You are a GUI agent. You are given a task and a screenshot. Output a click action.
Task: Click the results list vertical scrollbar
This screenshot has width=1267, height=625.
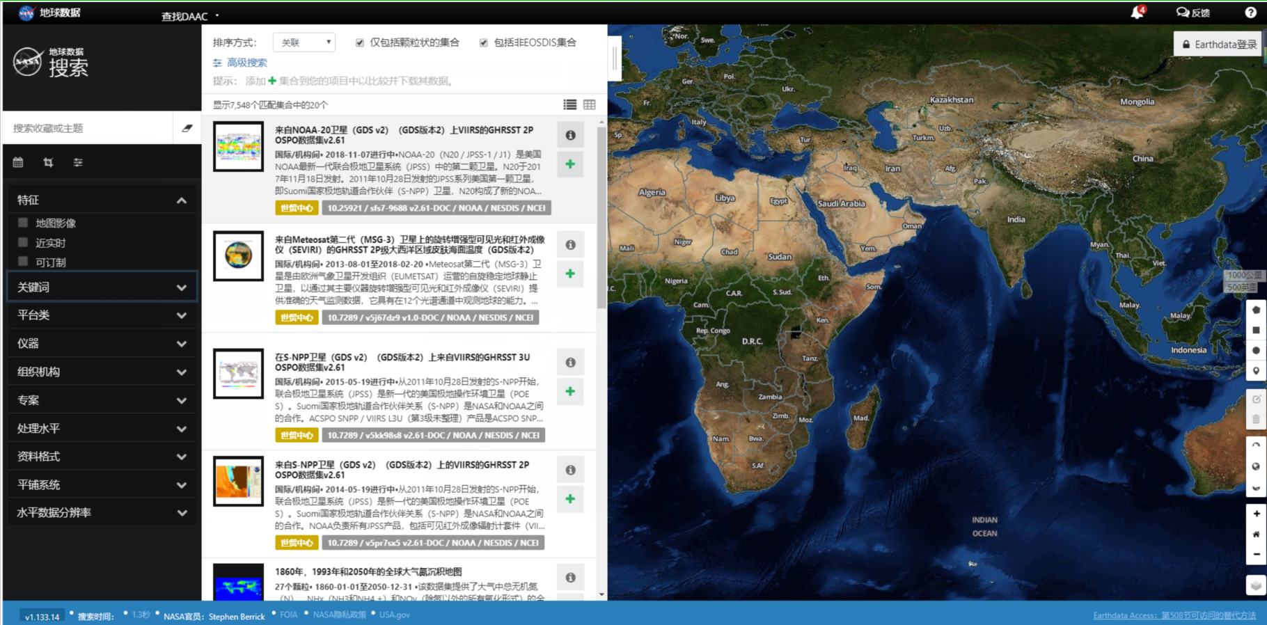click(x=601, y=218)
